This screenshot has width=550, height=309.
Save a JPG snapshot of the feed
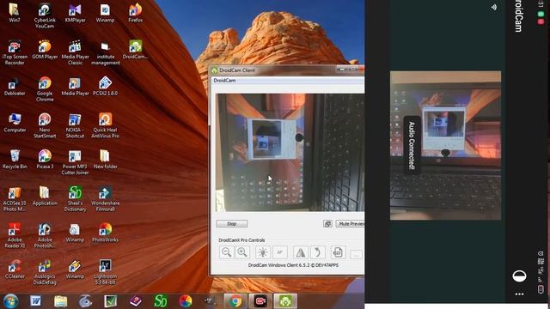(x=338, y=252)
